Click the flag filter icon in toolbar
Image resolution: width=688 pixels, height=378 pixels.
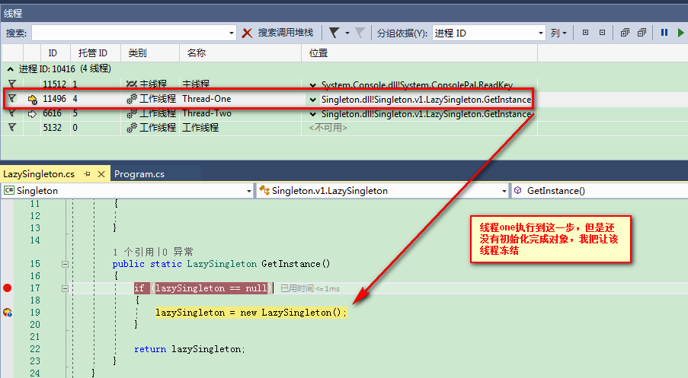tap(334, 33)
